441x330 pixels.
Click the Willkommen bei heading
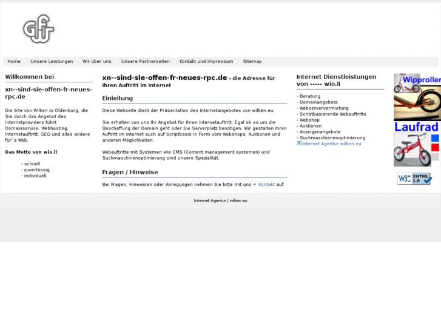click(30, 77)
